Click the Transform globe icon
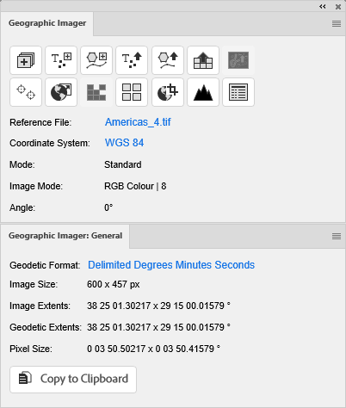This screenshot has width=346, height=408. 61,92
